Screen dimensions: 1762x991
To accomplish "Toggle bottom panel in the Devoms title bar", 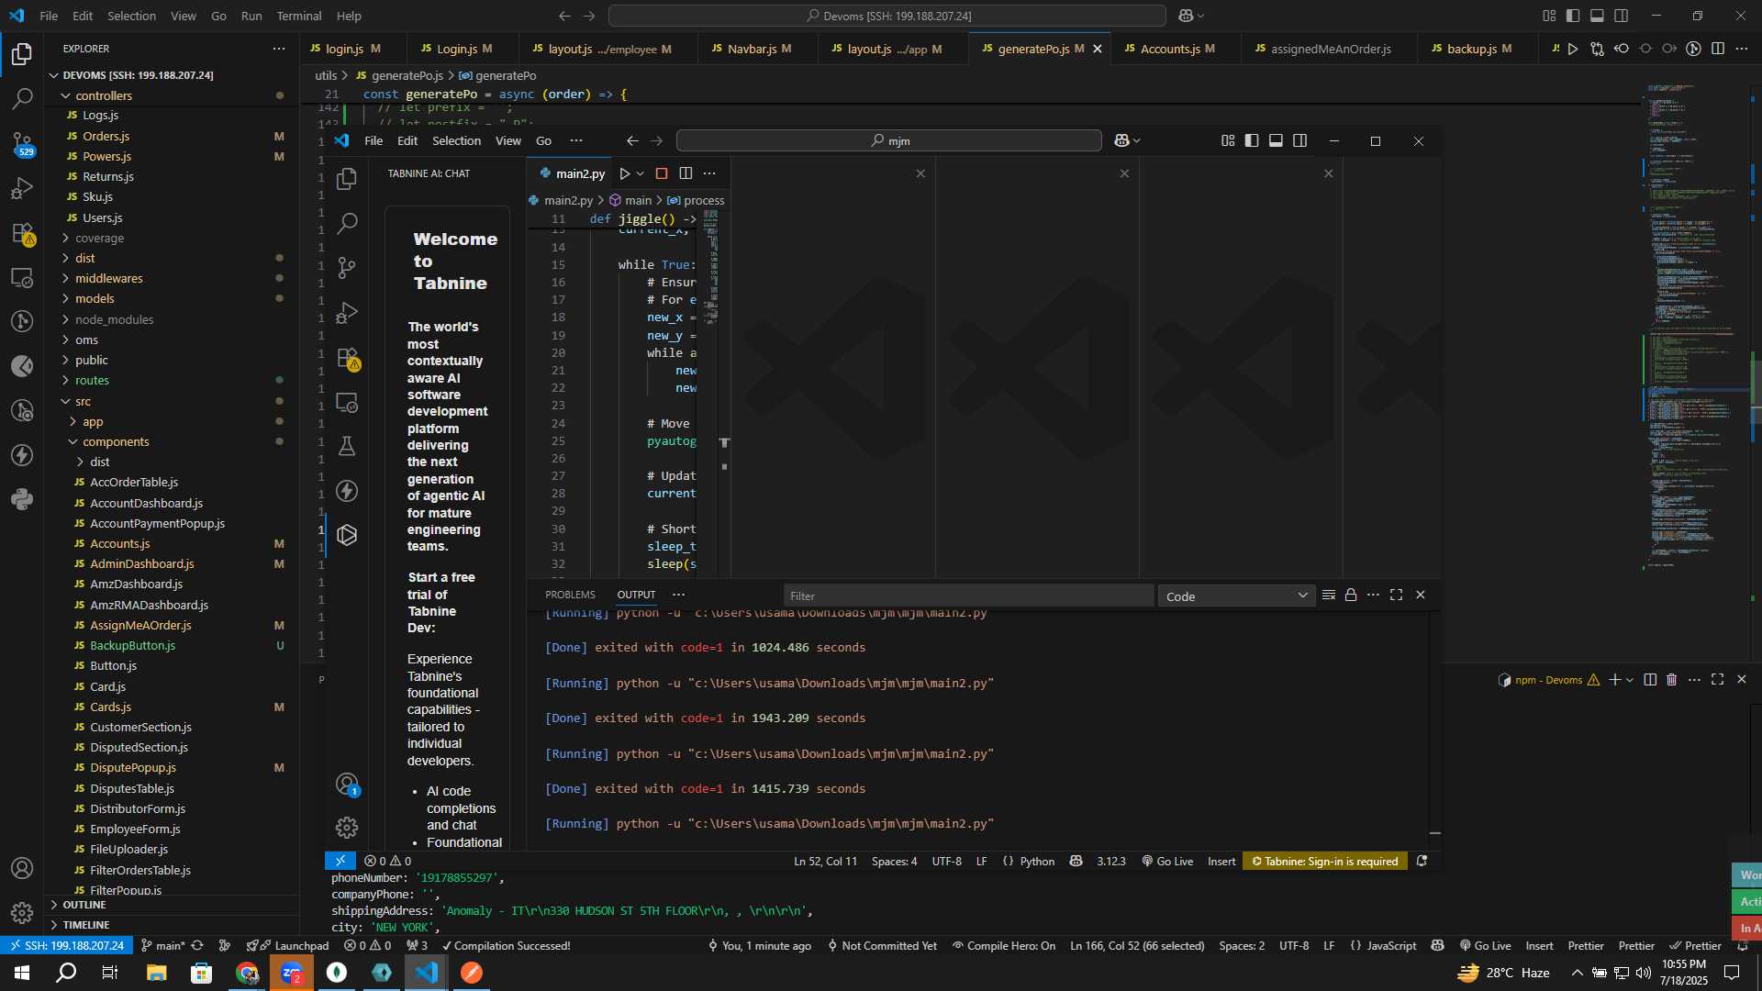I will pos(1597,16).
